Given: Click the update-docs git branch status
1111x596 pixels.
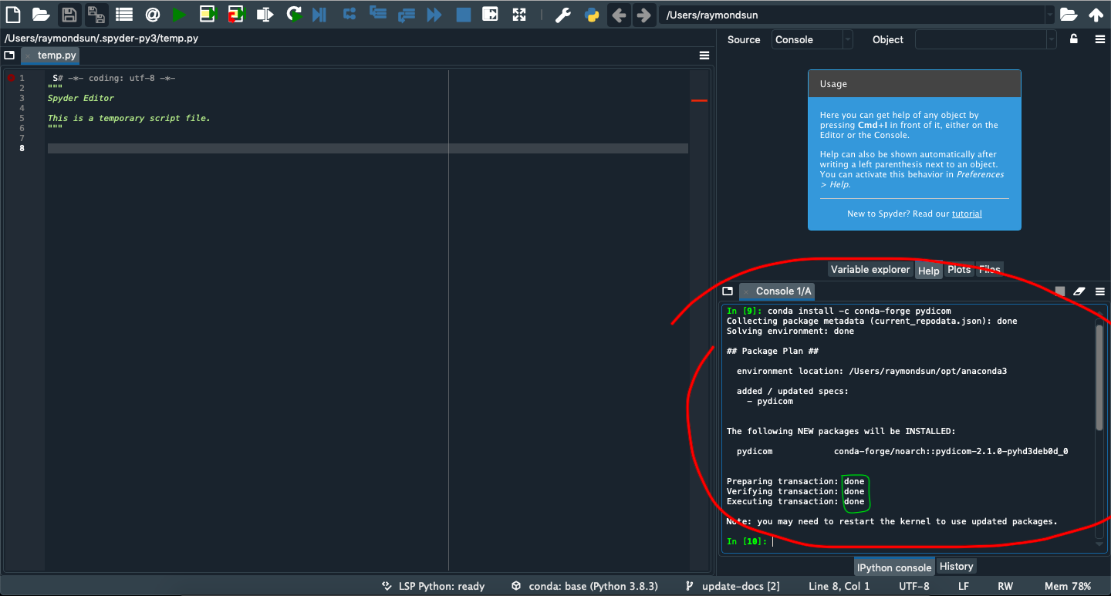Looking at the screenshot, I should tap(732, 586).
